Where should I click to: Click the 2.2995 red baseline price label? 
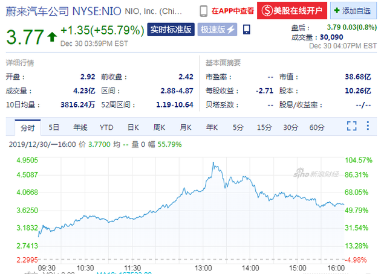coord(27,260)
